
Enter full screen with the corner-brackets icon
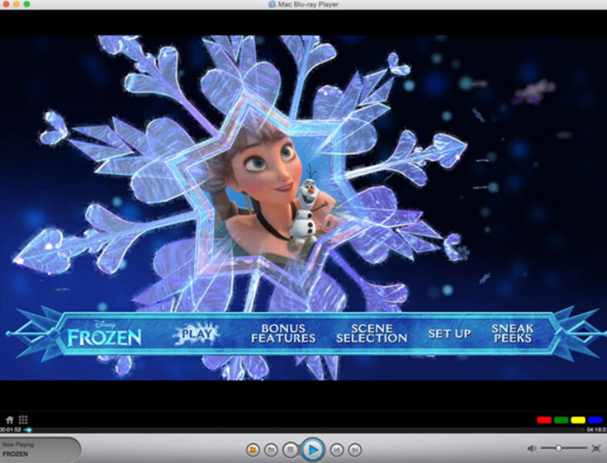click(x=595, y=448)
